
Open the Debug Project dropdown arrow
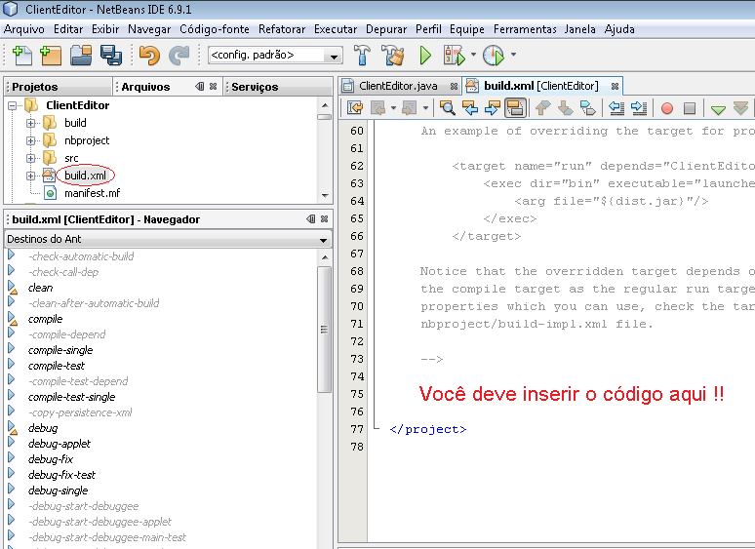[473, 55]
